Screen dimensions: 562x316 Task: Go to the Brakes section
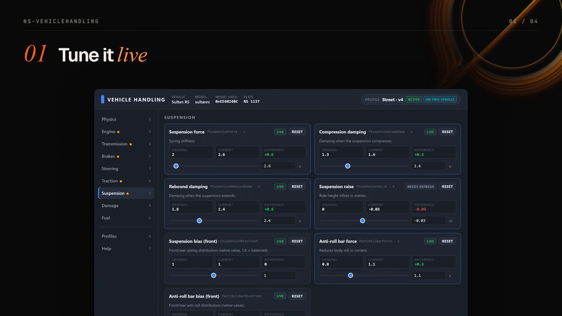click(x=126, y=156)
